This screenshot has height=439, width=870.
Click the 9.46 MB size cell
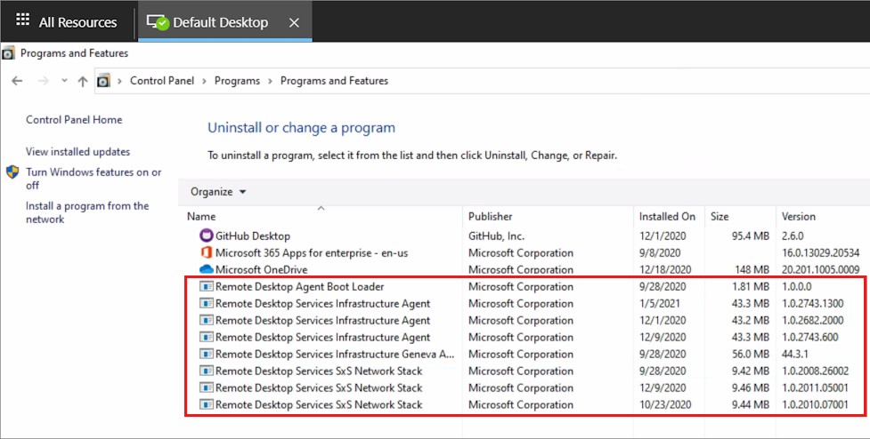tap(750, 388)
